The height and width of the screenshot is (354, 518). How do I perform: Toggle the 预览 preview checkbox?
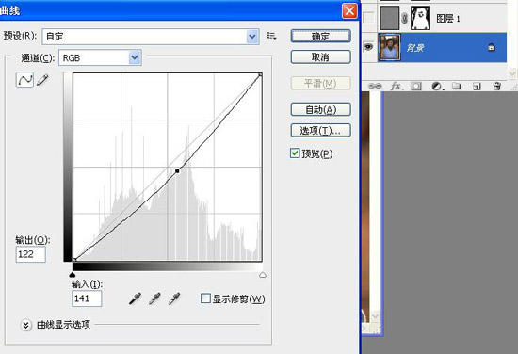coord(295,153)
